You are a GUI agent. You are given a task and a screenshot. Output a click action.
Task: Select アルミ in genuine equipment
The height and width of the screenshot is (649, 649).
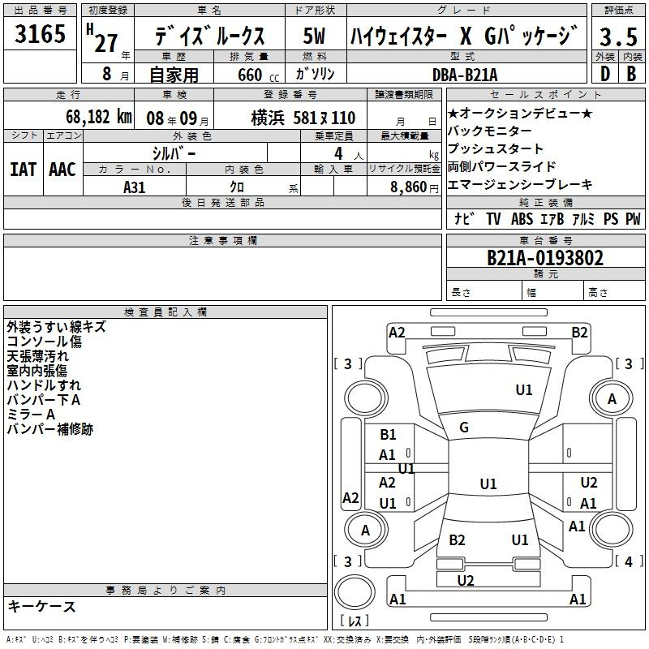(x=583, y=218)
